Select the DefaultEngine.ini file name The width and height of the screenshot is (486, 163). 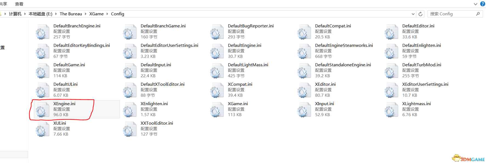pyautogui.click(x=245, y=45)
